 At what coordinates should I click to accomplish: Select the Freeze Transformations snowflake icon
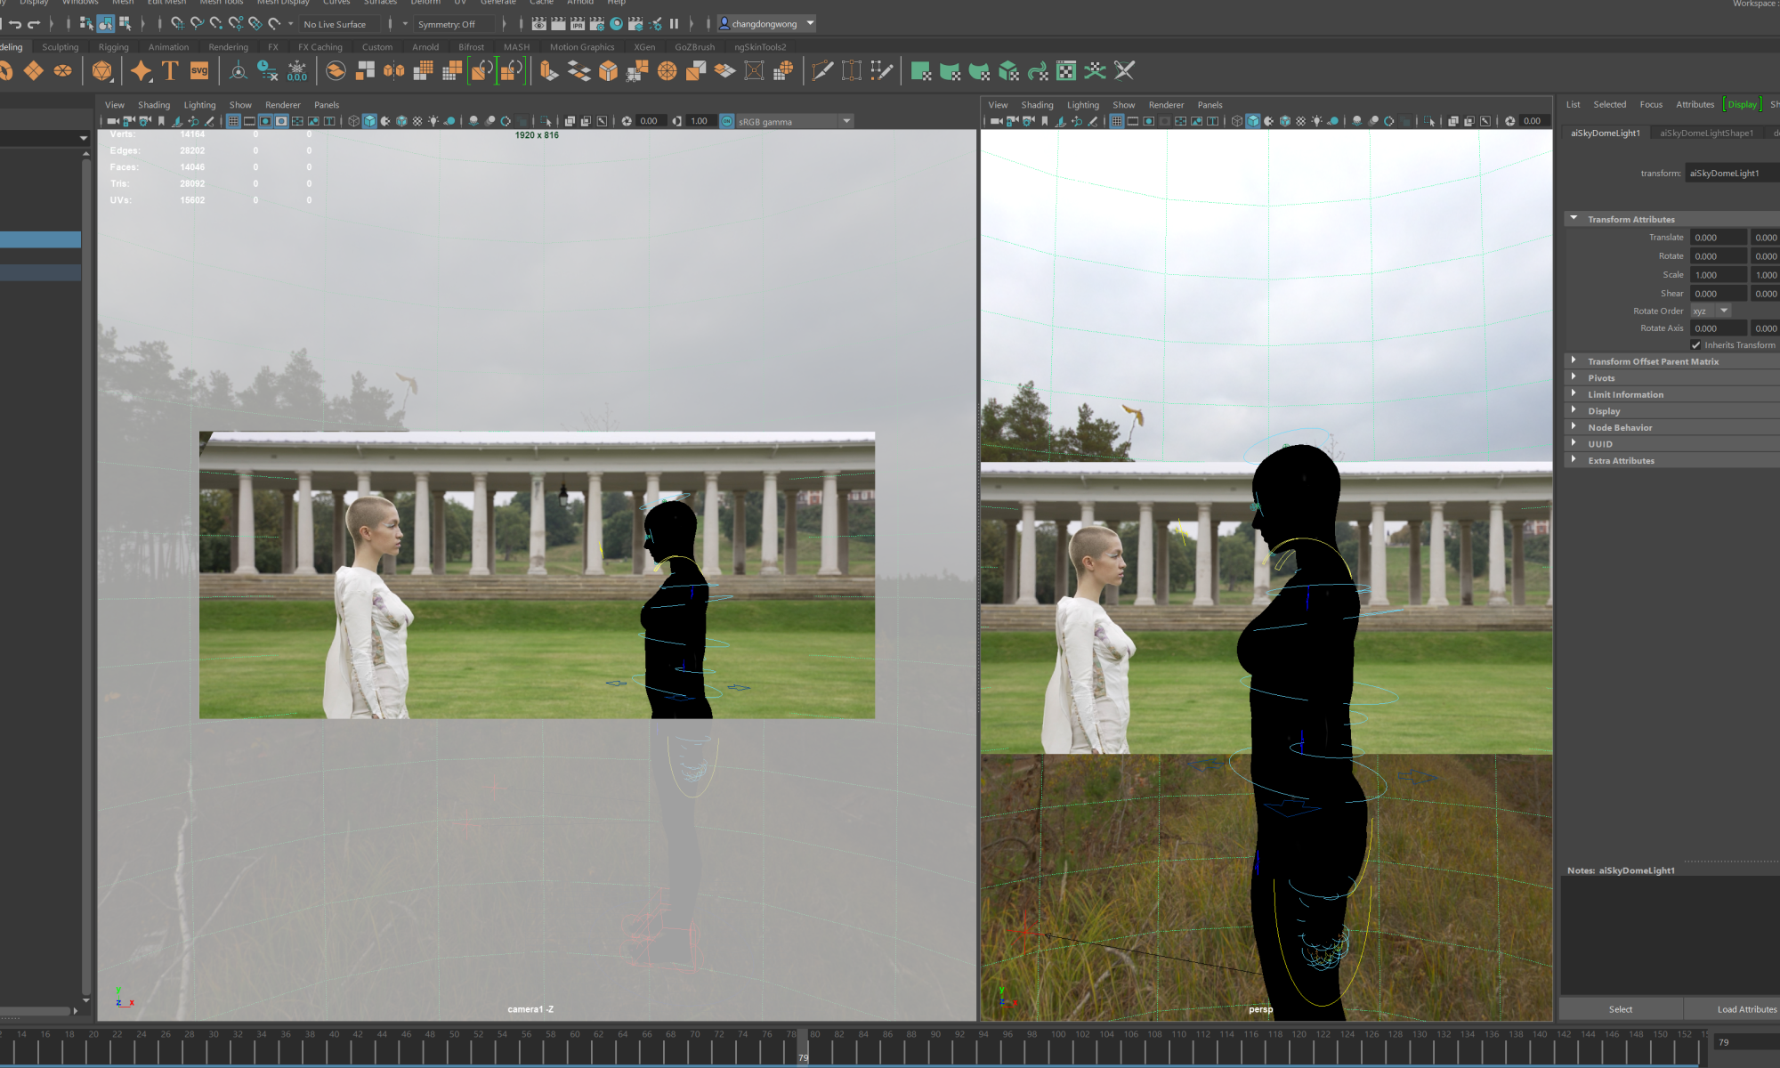(x=297, y=71)
